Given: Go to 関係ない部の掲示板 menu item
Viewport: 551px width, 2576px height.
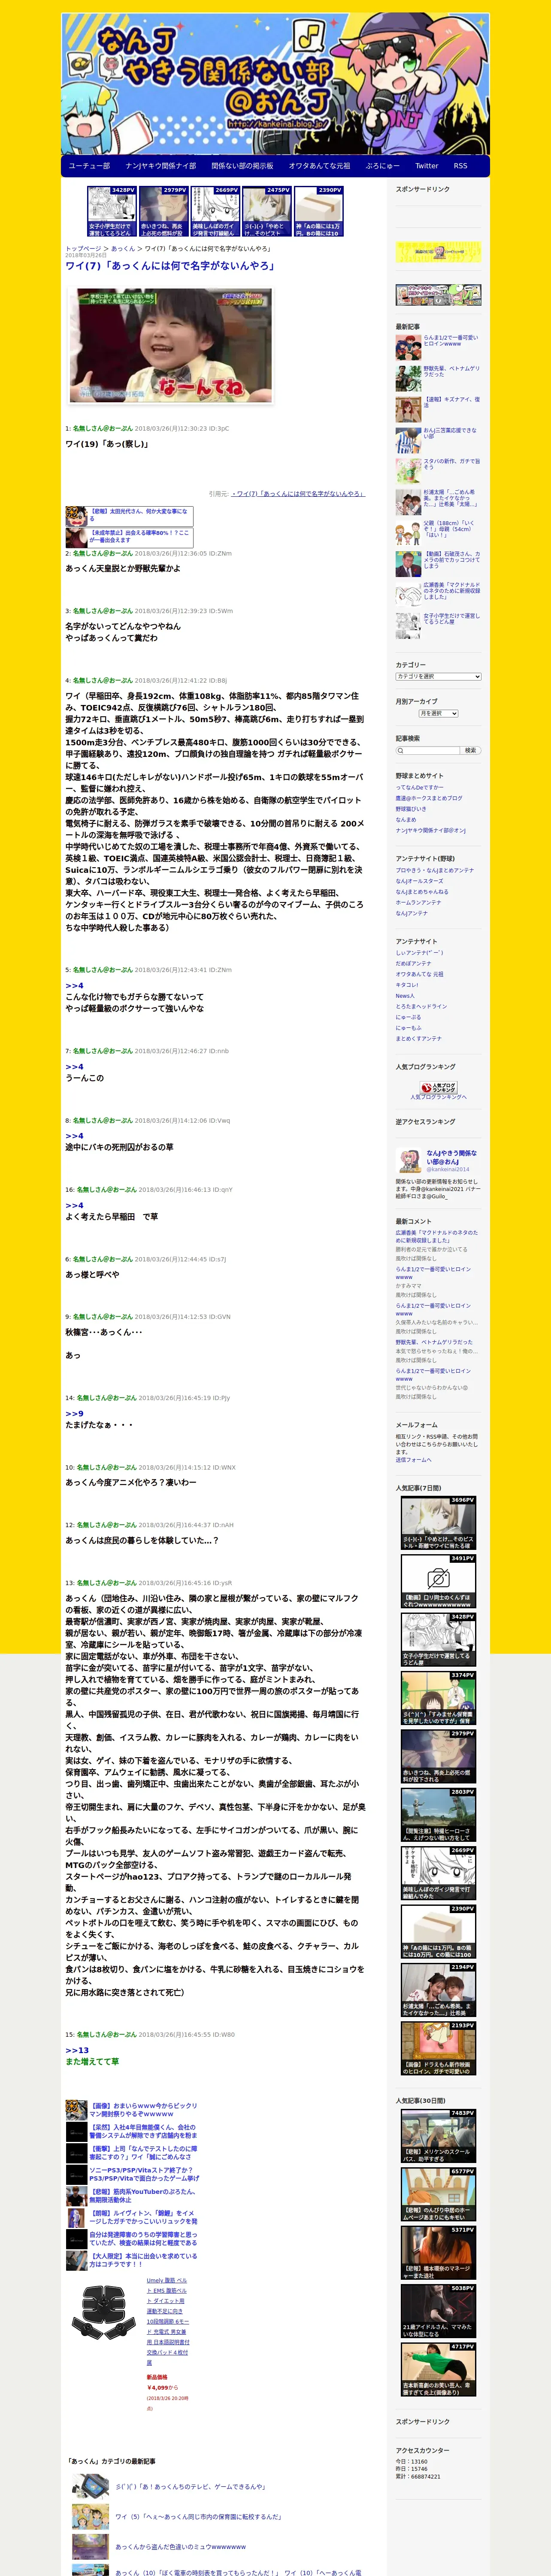Looking at the screenshot, I should tap(242, 166).
